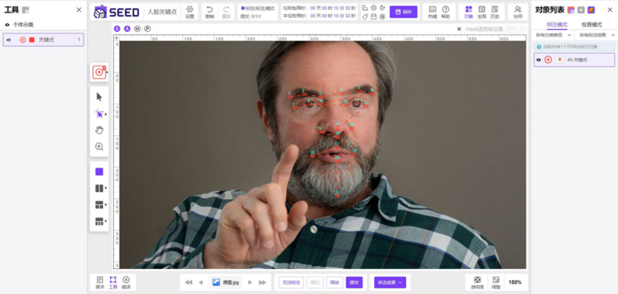Viewport: 618px width, 294px height.
Task: Click the purple 提交 submit button
Action: (354, 282)
